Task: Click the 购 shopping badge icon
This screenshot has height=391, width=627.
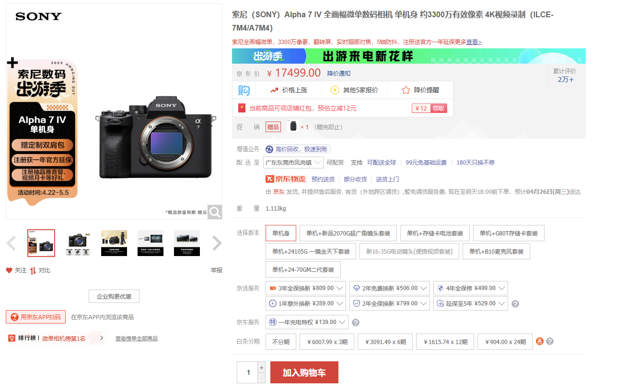Action: pyautogui.click(x=244, y=90)
